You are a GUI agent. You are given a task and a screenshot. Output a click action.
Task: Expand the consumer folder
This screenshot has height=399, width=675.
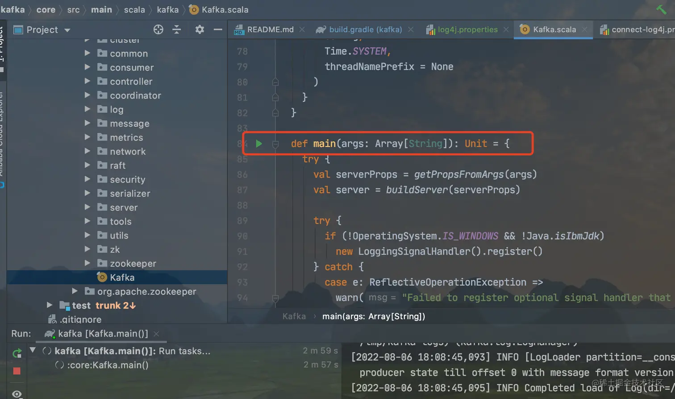[87, 67]
